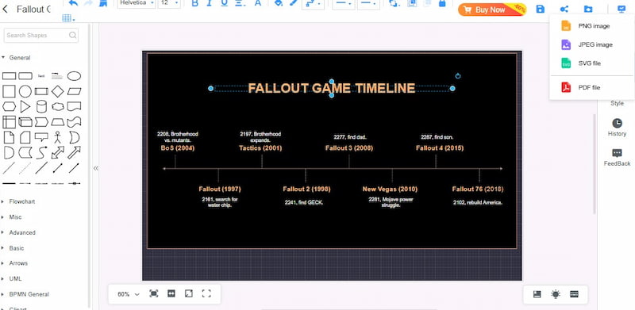
Task: Toggle the keyboard shortcuts icon
Action: point(574,294)
